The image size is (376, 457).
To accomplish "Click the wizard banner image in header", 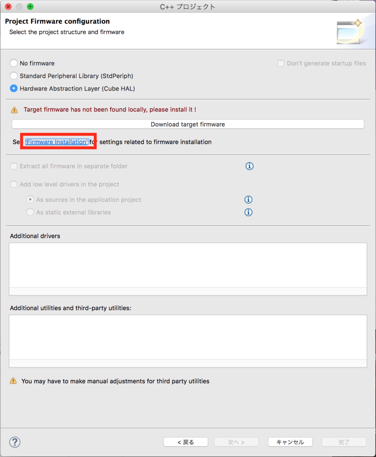I will 349,32.
